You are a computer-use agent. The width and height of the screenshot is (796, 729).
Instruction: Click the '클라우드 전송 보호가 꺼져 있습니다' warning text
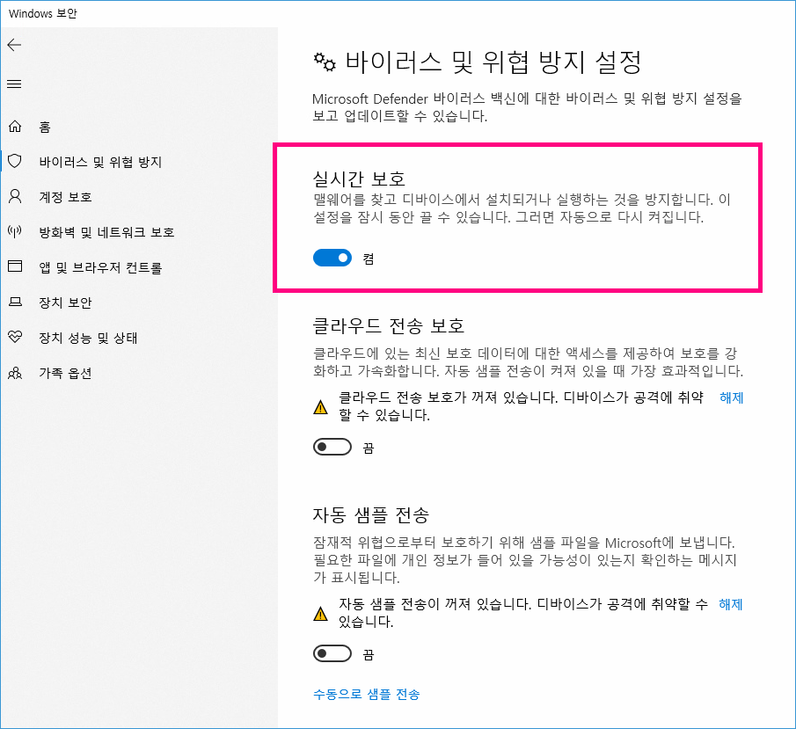point(522,406)
